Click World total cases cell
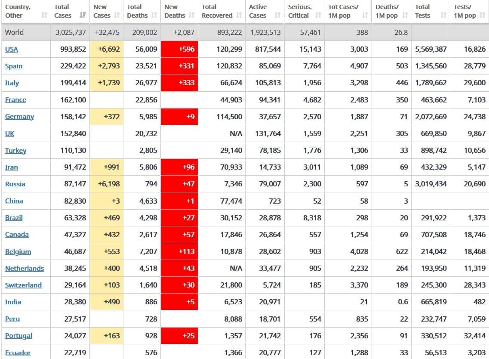489x359 pixels. (x=71, y=32)
